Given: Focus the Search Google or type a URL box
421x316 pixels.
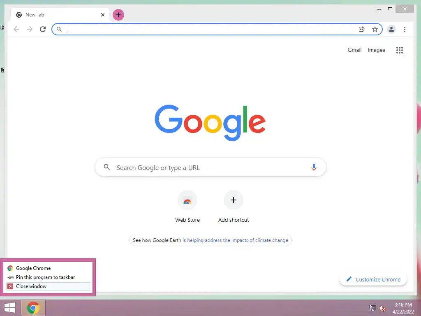Looking at the screenshot, I should click(x=210, y=167).
